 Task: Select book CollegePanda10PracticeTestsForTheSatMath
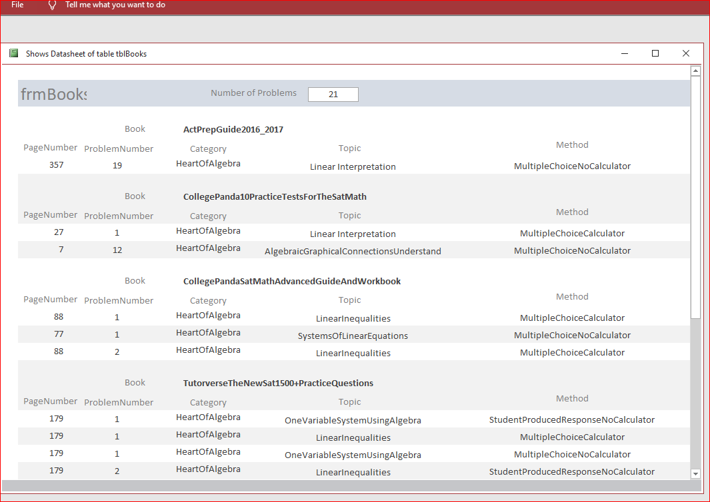click(275, 196)
